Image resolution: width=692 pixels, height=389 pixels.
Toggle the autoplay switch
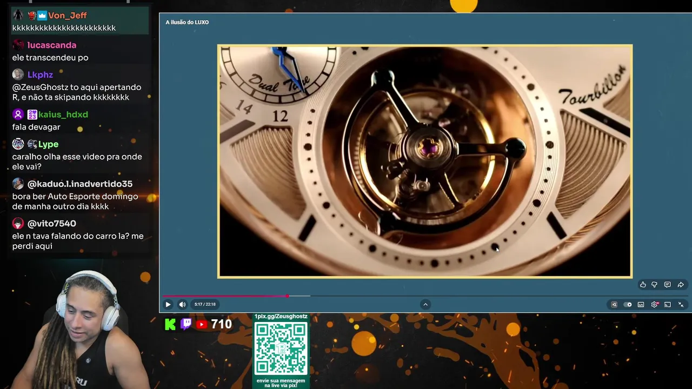[x=628, y=305]
